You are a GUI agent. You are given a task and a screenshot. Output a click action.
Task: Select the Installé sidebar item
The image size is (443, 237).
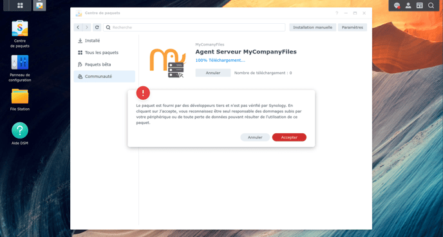point(104,41)
